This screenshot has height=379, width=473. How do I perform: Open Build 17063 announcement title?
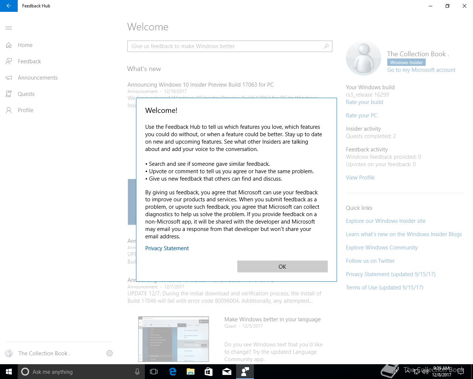tap(201, 85)
